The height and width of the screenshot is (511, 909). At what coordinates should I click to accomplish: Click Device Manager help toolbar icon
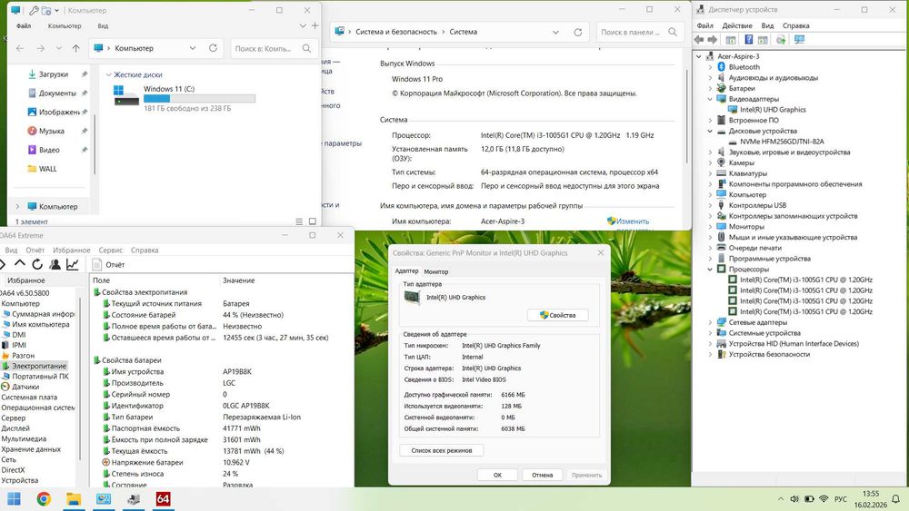tap(748, 39)
